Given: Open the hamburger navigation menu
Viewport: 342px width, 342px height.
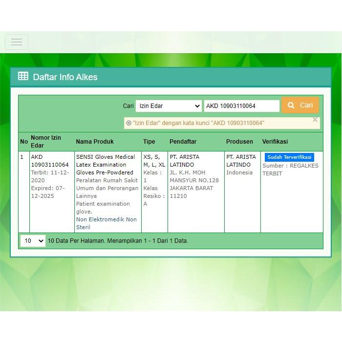Looking at the screenshot, I should tap(17, 42).
